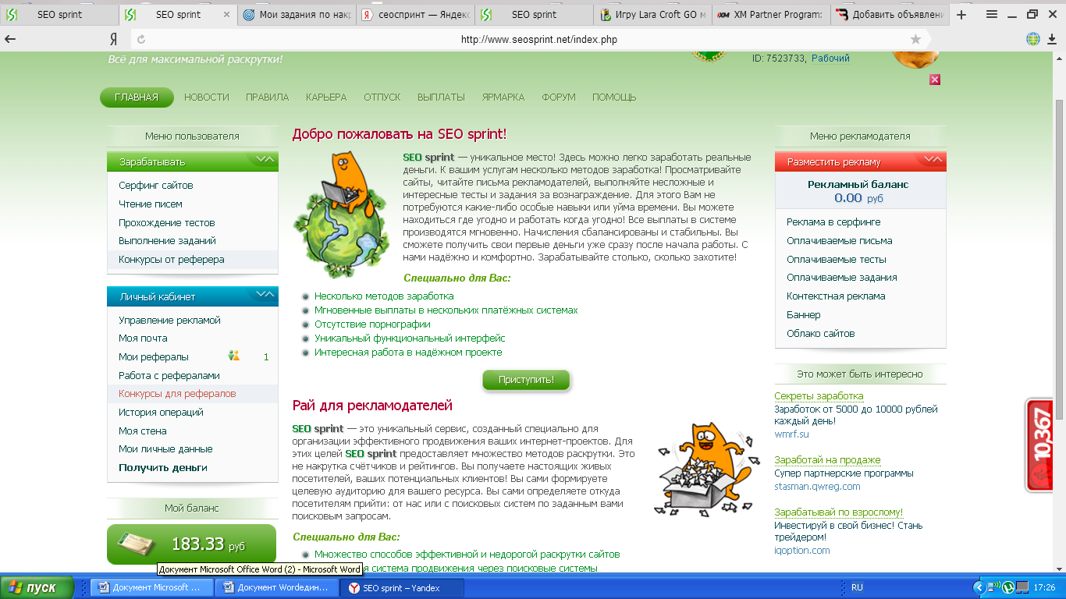Close the banner with the red X icon
The width and height of the screenshot is (1066, 599).
(x=935, y=80)
